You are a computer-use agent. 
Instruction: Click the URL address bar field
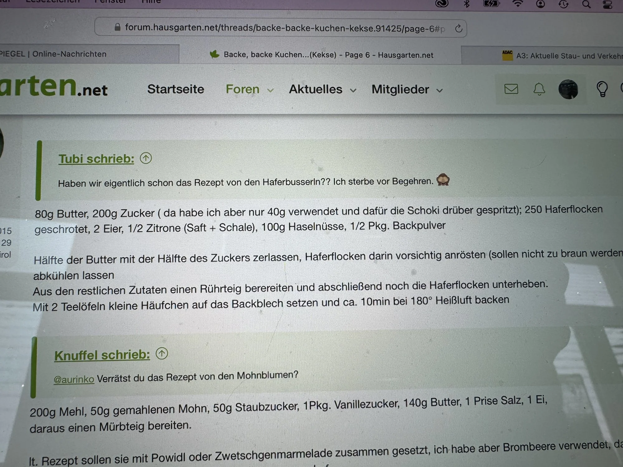(x=280, y=28)
